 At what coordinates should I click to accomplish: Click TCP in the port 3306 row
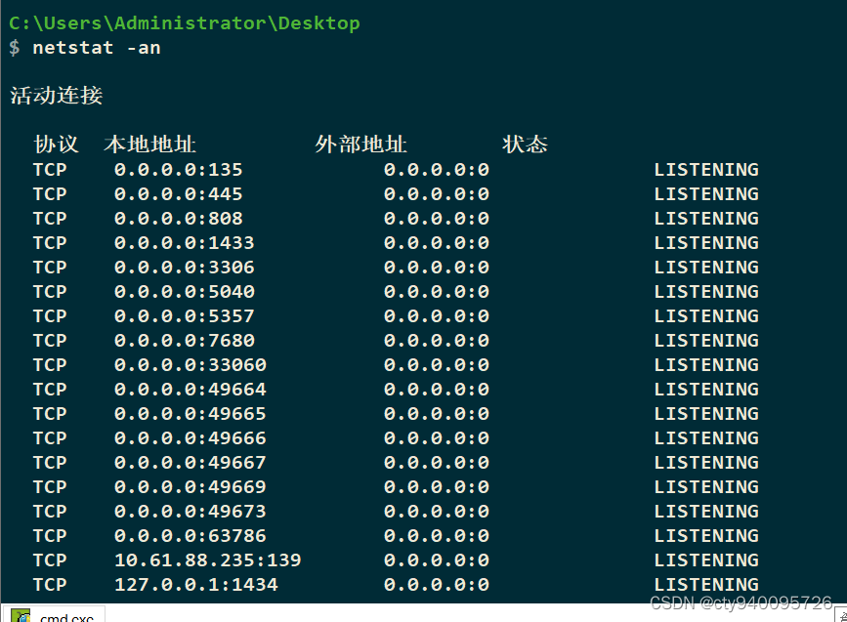50,268
